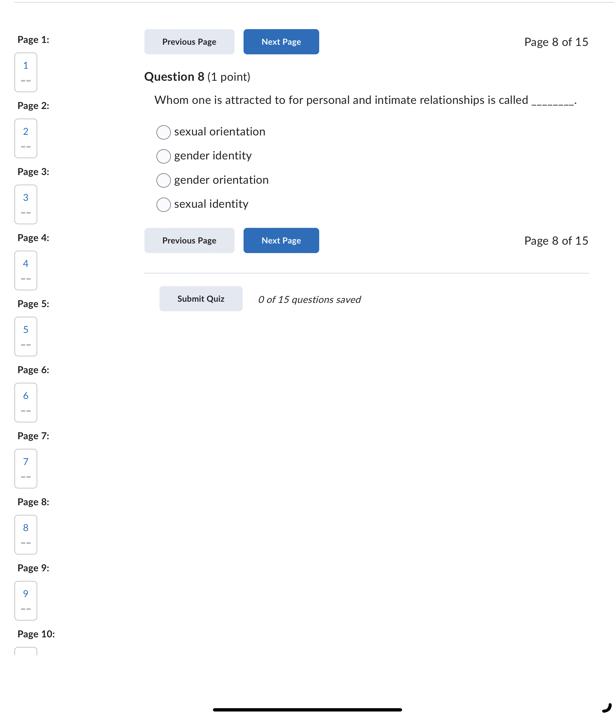Screen dimensions: 615x716
Task: Click the top Next Page button
Action: [x=281, y=41]
